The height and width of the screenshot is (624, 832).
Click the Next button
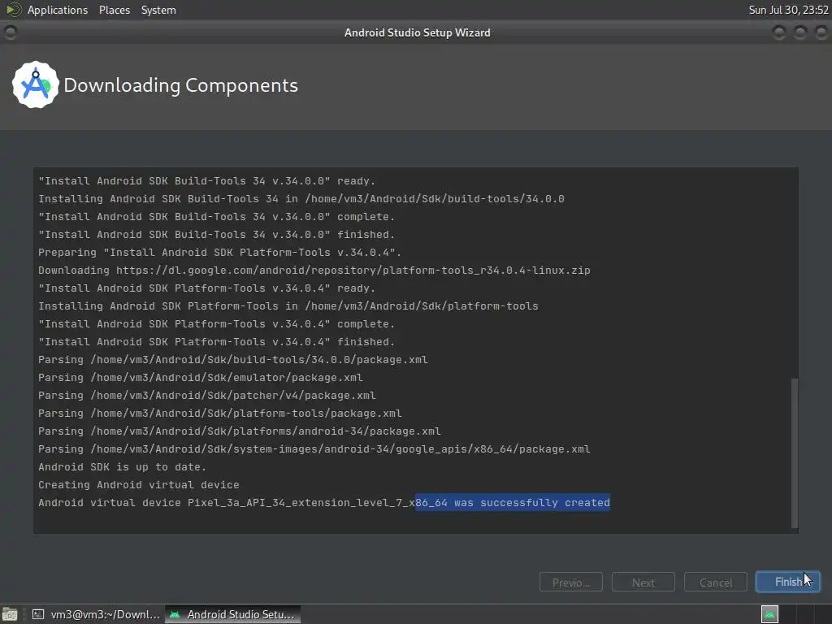[x=643, y=582]
